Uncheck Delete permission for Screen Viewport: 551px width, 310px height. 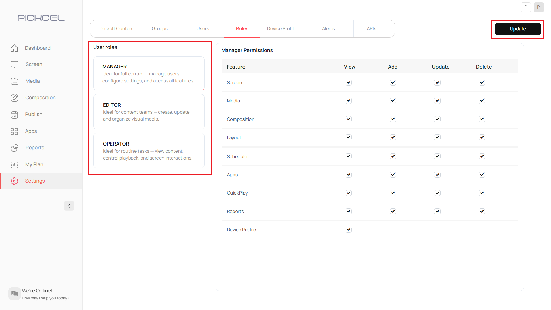tap(482, 82)
